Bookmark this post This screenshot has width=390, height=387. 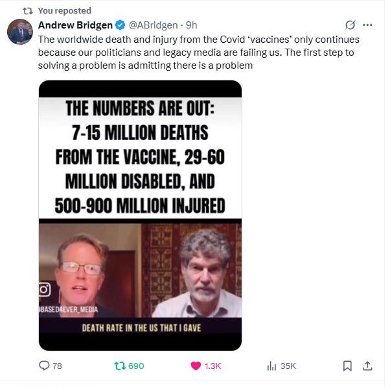click(347, 366)
